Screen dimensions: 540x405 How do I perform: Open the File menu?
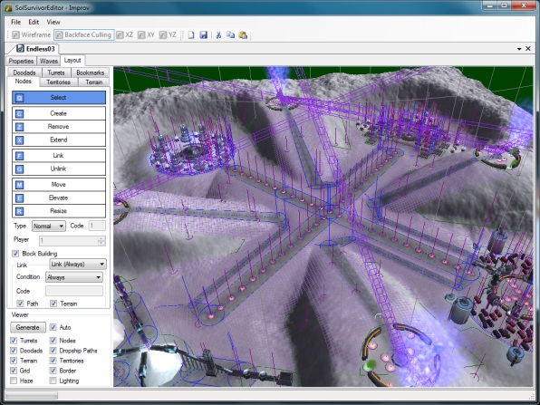[15, 22]
